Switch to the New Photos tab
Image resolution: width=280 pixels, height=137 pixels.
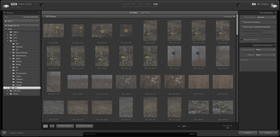click(x=145, y=13)
